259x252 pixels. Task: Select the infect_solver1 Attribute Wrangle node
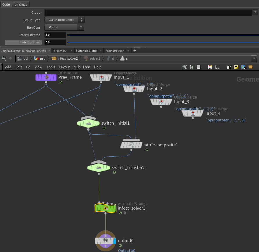[106, 208]
